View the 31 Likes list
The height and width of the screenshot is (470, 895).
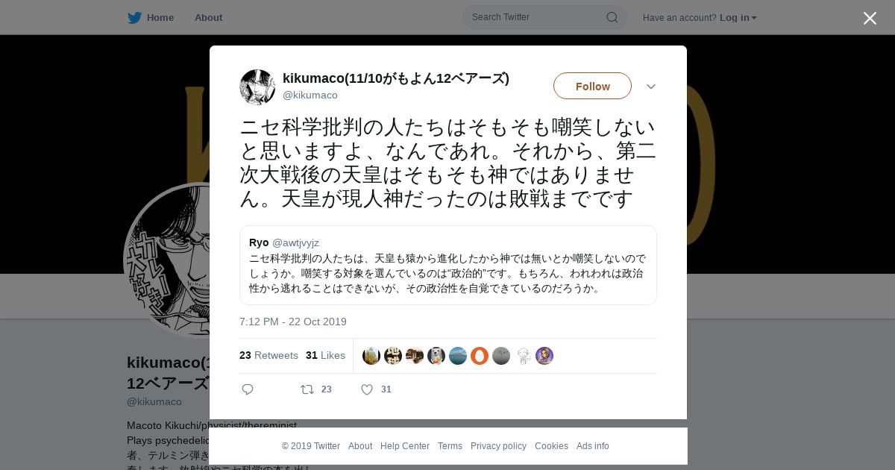pyautogui.click(x=325, y=356)
